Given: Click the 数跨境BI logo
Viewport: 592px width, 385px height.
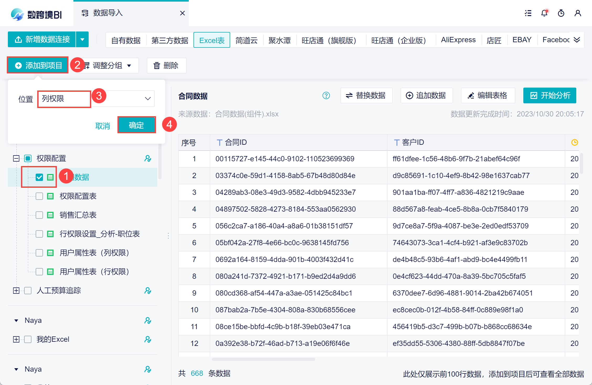Looking at the screenshot, I should coord(36,14).
